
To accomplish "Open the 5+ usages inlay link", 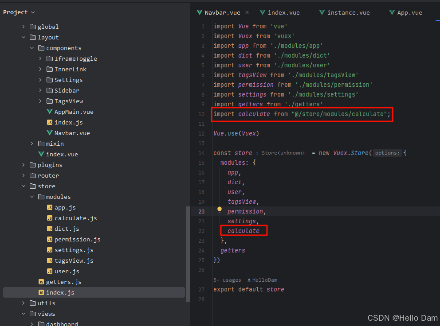I will tap(227, 280).
